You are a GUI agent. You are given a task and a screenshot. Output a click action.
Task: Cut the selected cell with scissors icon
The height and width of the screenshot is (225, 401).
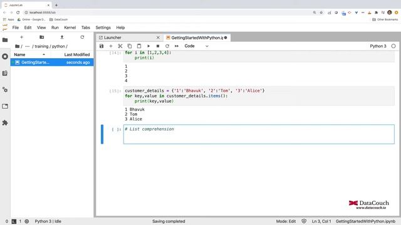120,46
